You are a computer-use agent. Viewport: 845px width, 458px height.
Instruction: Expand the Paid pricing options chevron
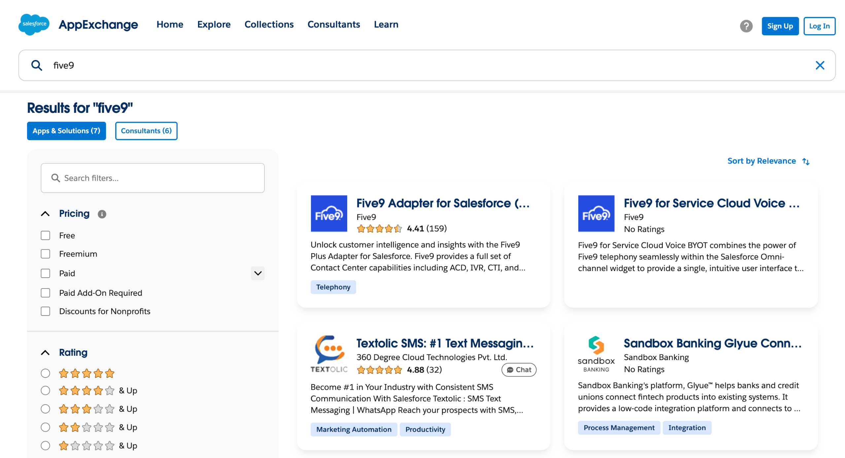257,273
